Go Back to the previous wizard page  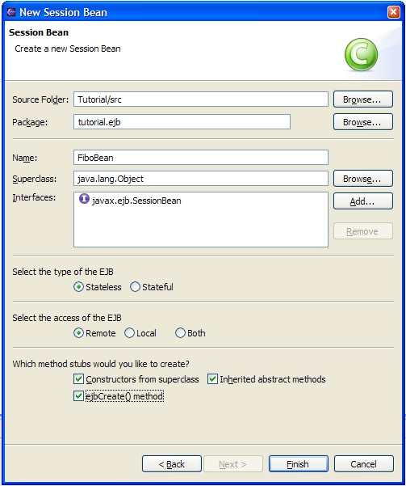coord(172,463)
